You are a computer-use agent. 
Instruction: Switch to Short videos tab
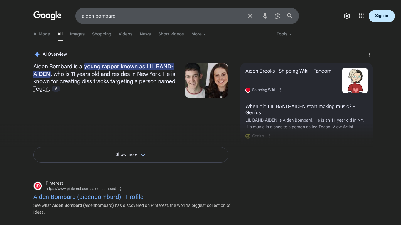click(171, 34)
